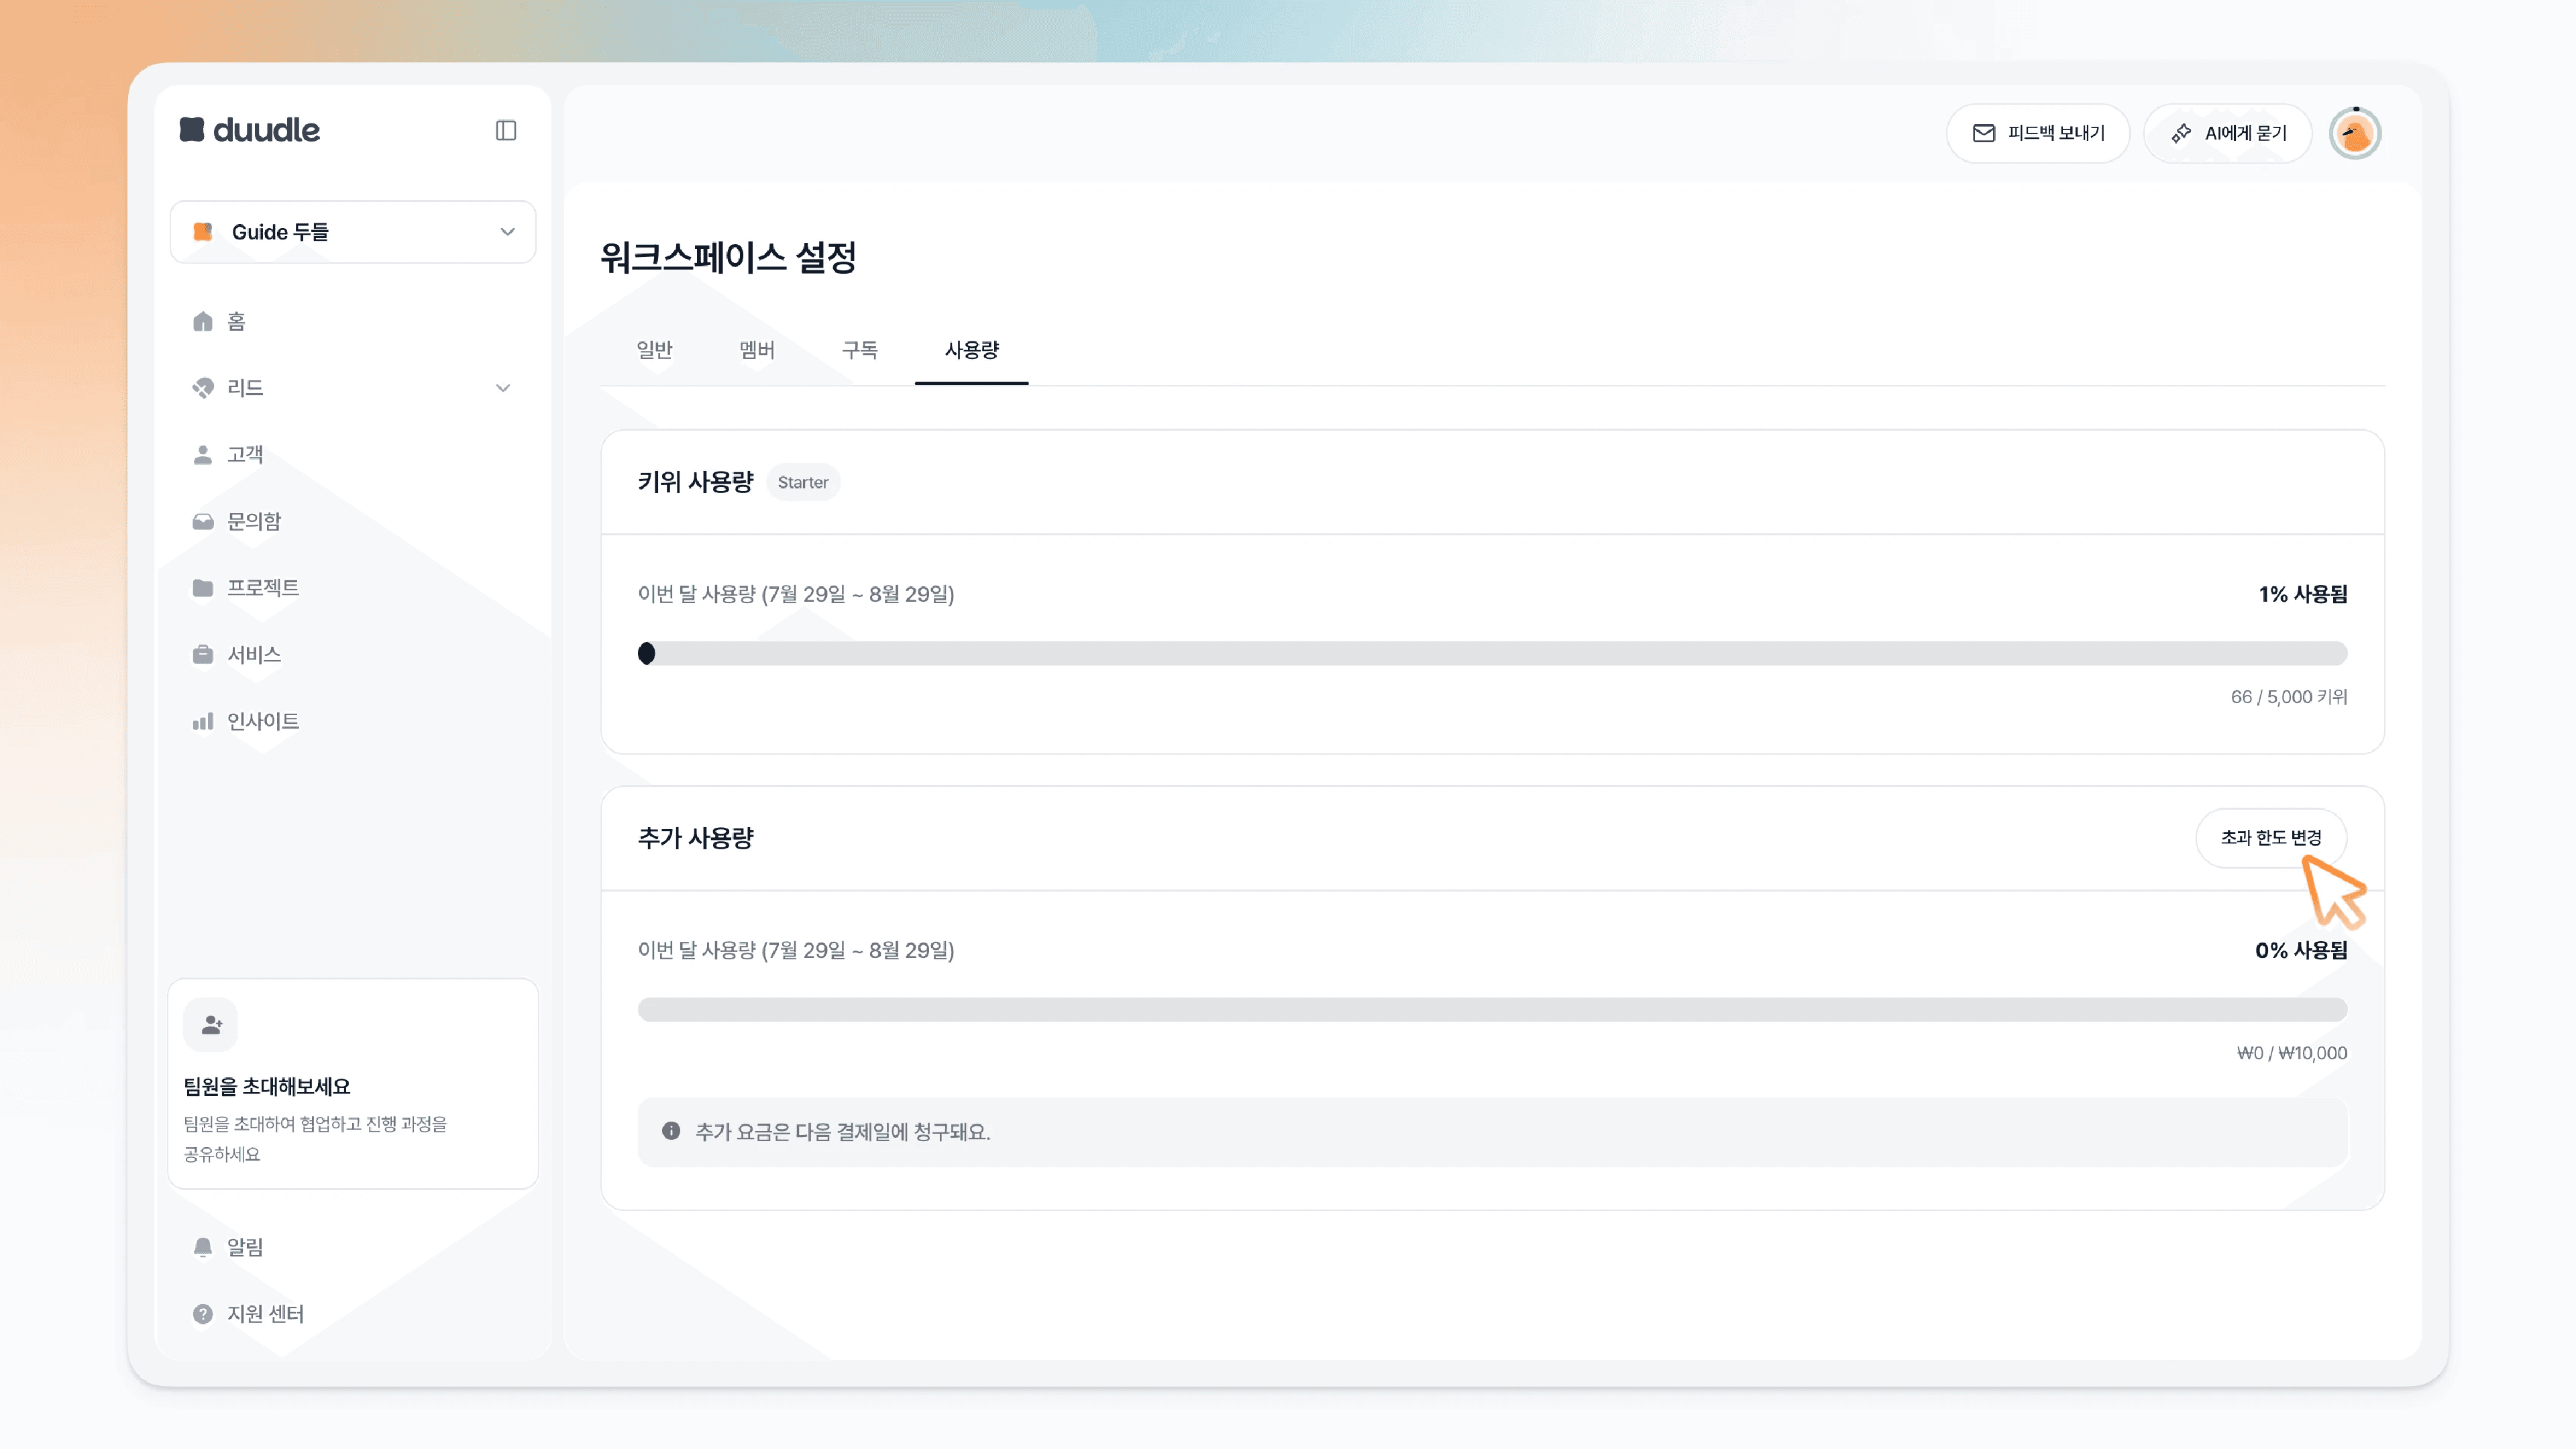Click the home icon next to 홈

click(x=203, y=321)
